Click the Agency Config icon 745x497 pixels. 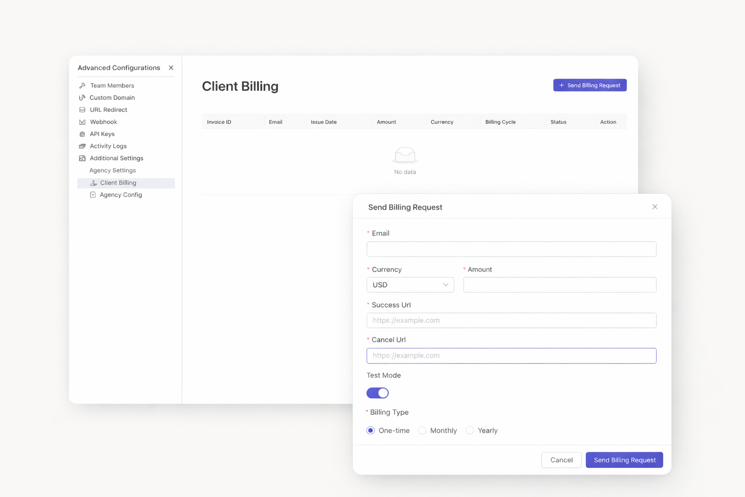pos(93,195)
